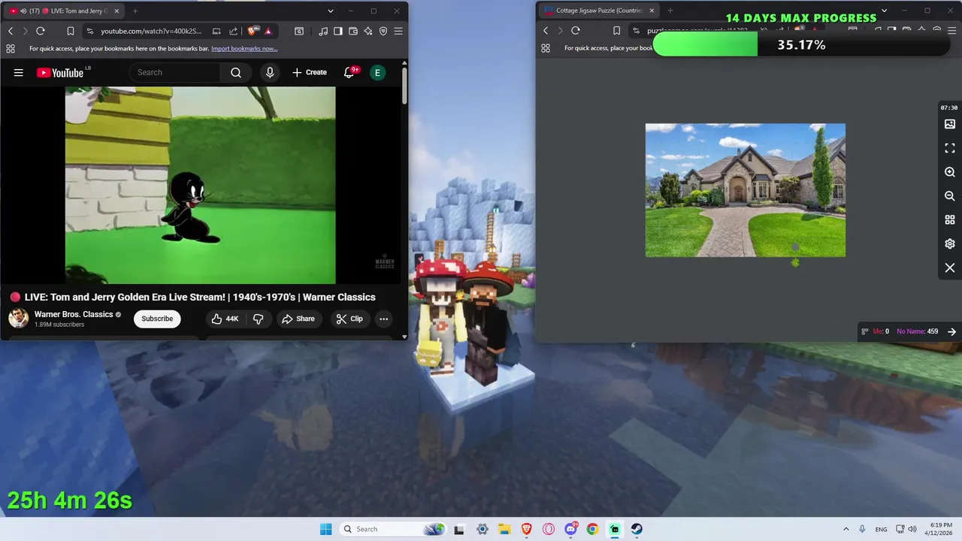962x541 pixels.
Task: Open more actions for the video
Action: pos(383,319)
